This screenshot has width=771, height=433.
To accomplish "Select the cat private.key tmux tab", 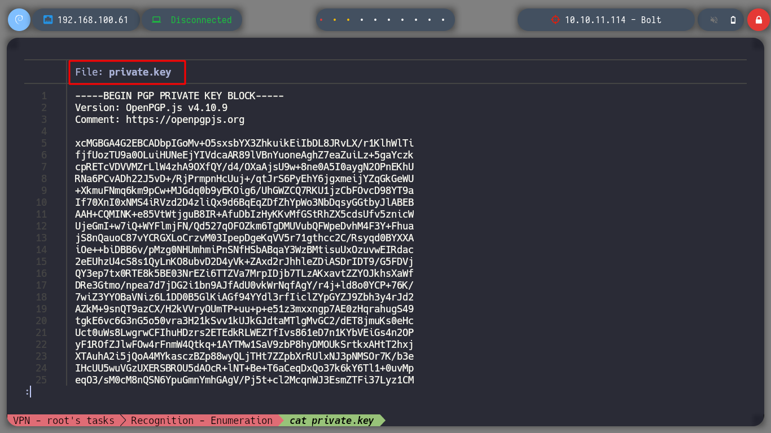I will tap(331, 421).
